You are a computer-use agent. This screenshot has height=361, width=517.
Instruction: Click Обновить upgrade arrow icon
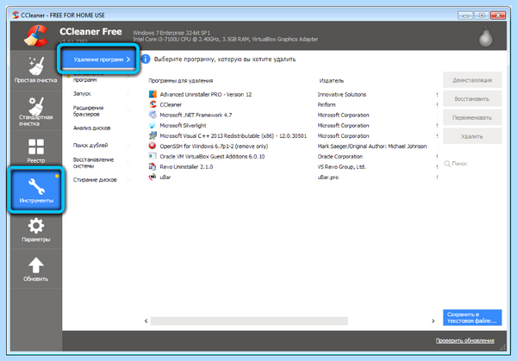(36, 265)
